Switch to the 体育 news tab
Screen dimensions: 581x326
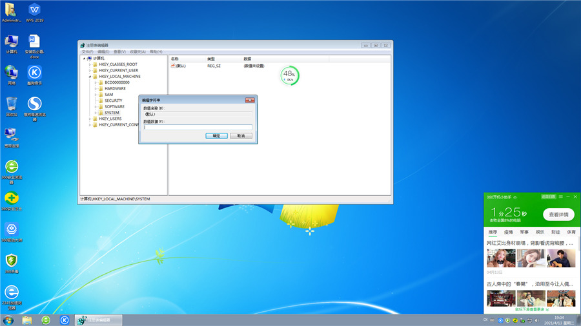[571, 232]
